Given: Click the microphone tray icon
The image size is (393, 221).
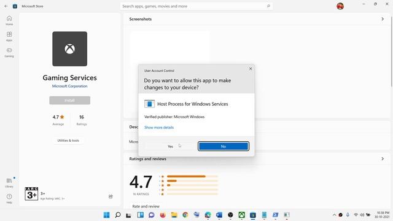Looking at the screenshot, I should [348, 215].
